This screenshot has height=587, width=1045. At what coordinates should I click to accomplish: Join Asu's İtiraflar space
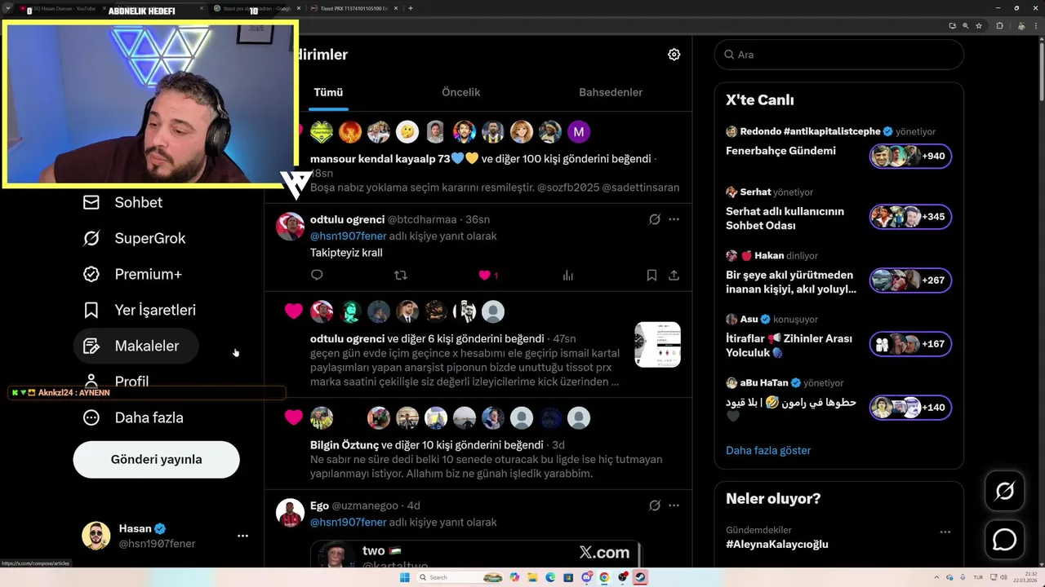coord(910,344)
